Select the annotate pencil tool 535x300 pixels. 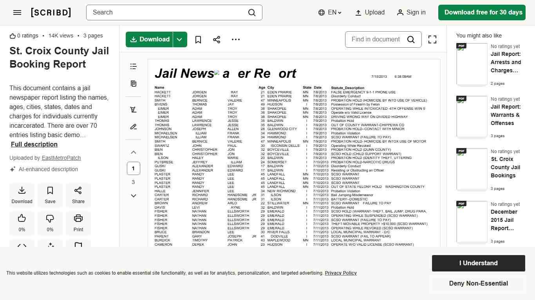(134, 127)
